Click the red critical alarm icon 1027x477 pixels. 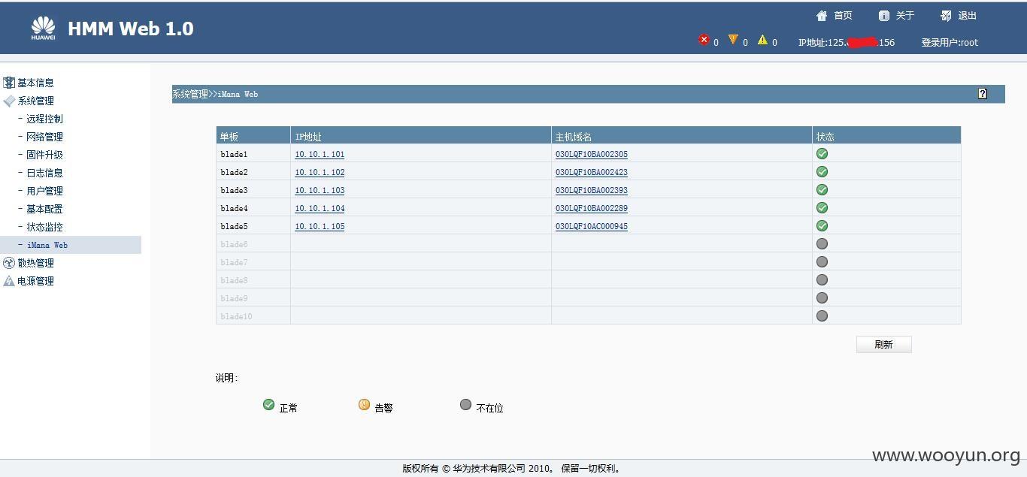(x=704, y=40)
